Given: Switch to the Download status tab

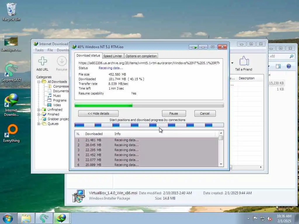Looking at the screenshot, I should click(88, 56).
